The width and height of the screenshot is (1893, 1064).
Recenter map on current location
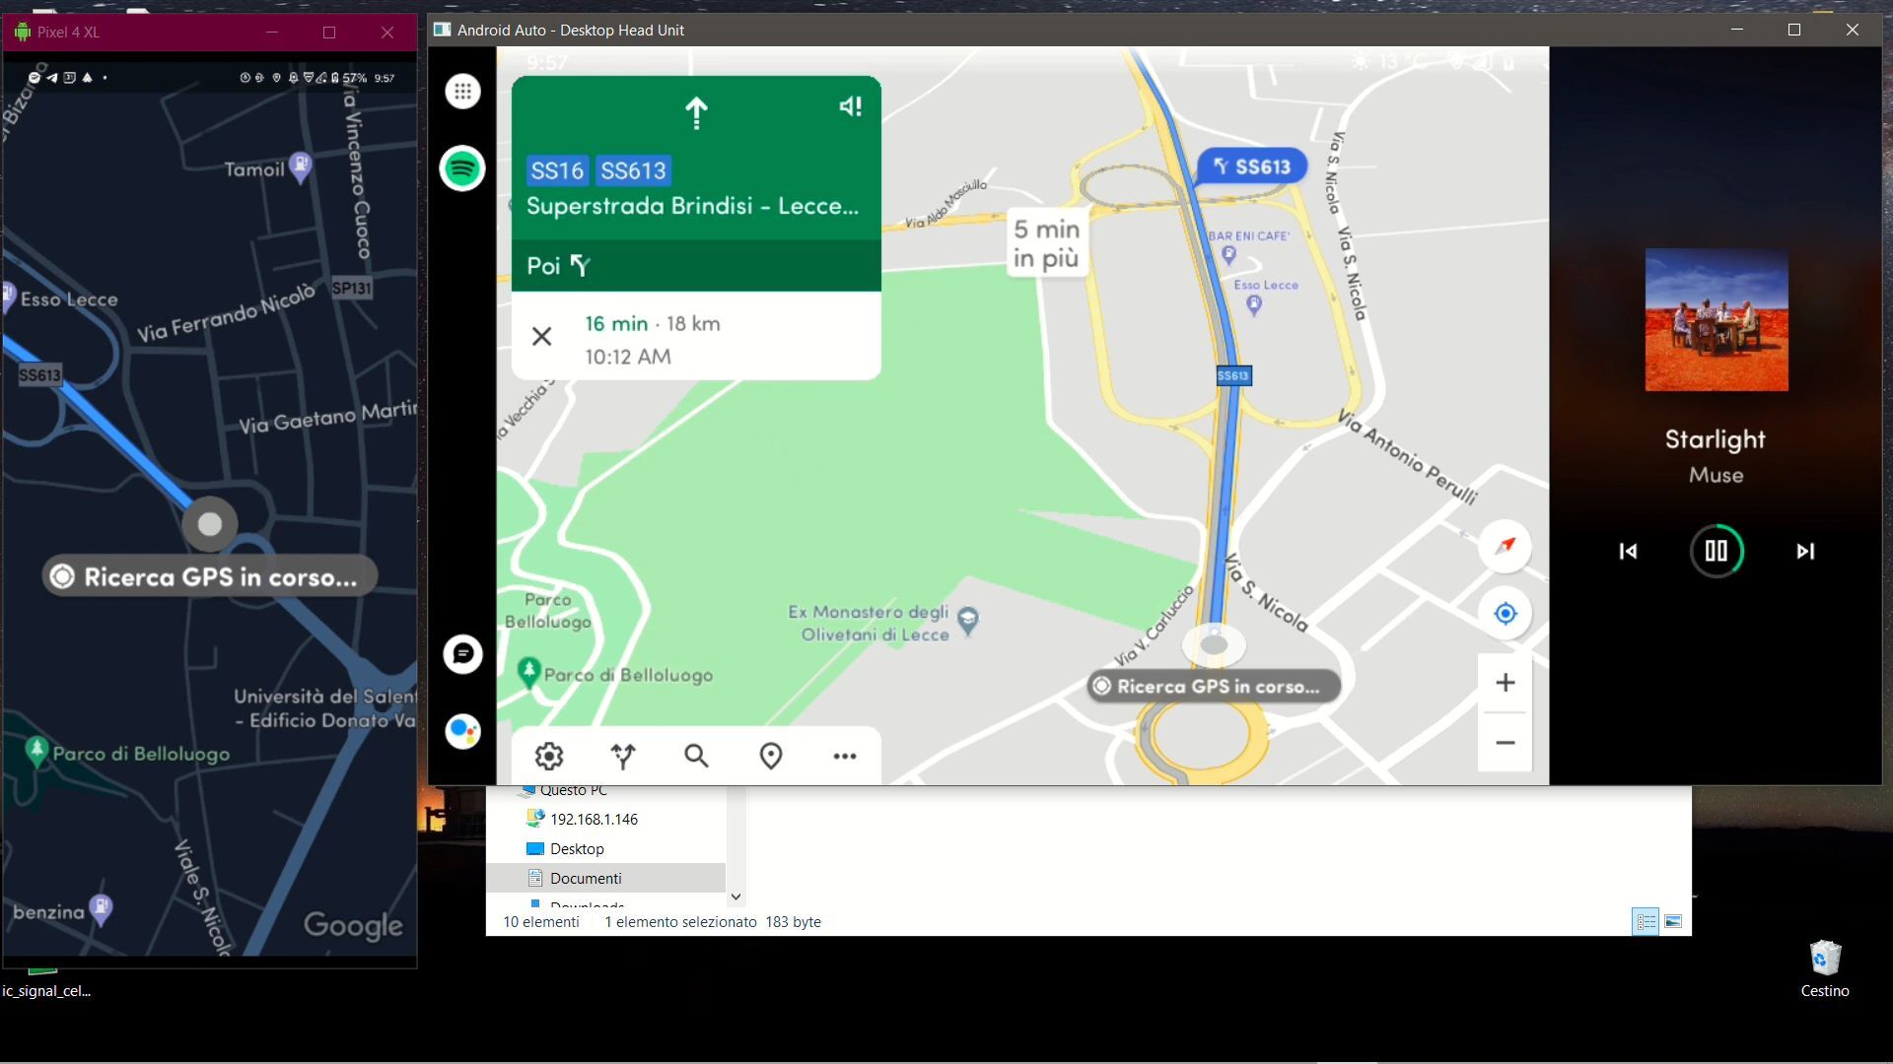point(1505,614)
